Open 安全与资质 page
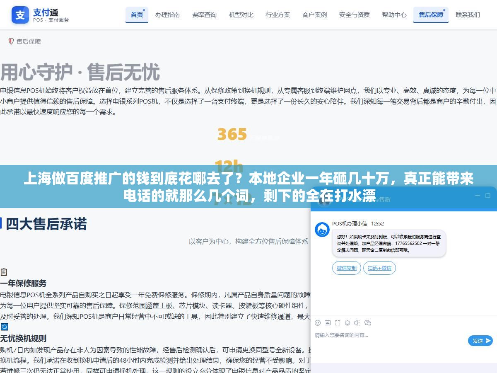The height and width of the screenshot is (373, 497). [355, 15]
